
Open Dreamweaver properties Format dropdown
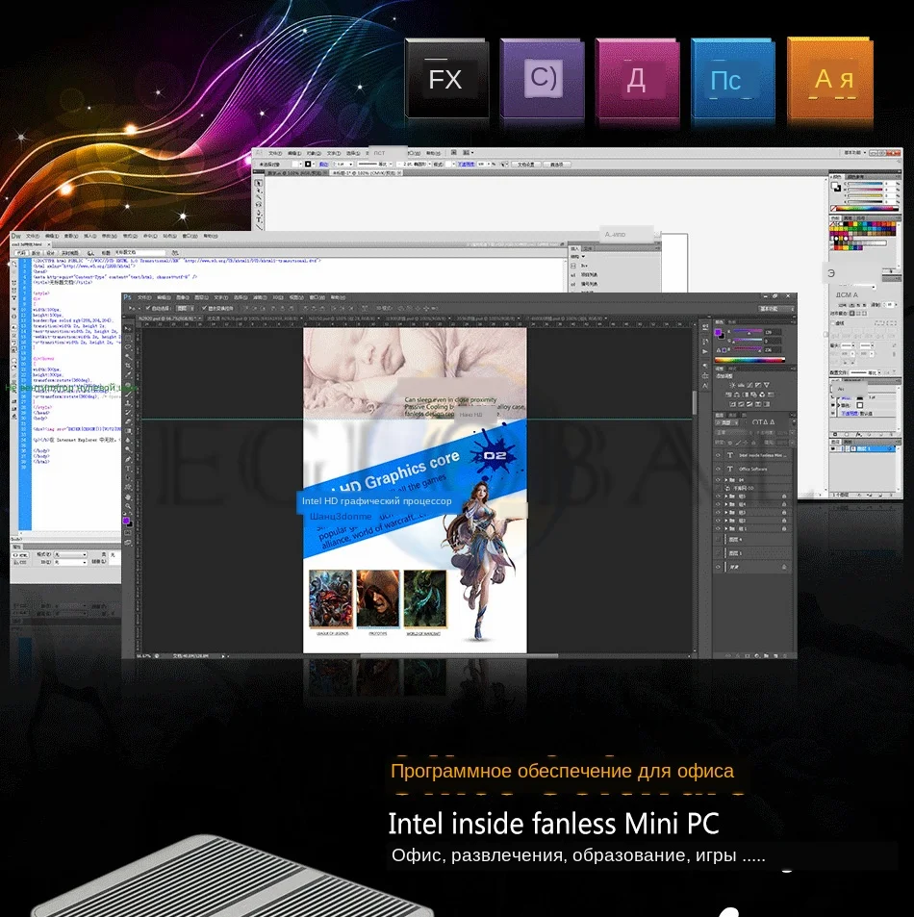tap(70, 555)
